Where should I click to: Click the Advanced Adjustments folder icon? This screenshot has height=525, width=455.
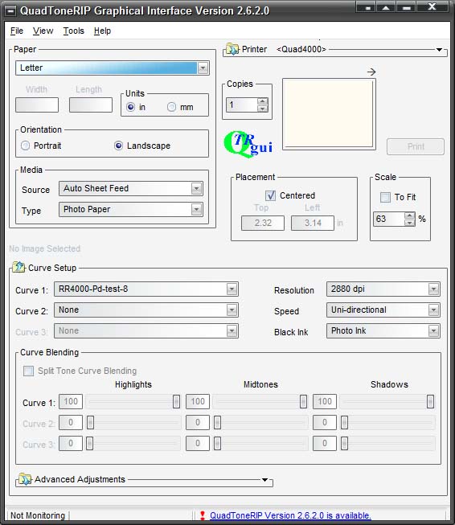pyautogui.click(x=25, y=479)
